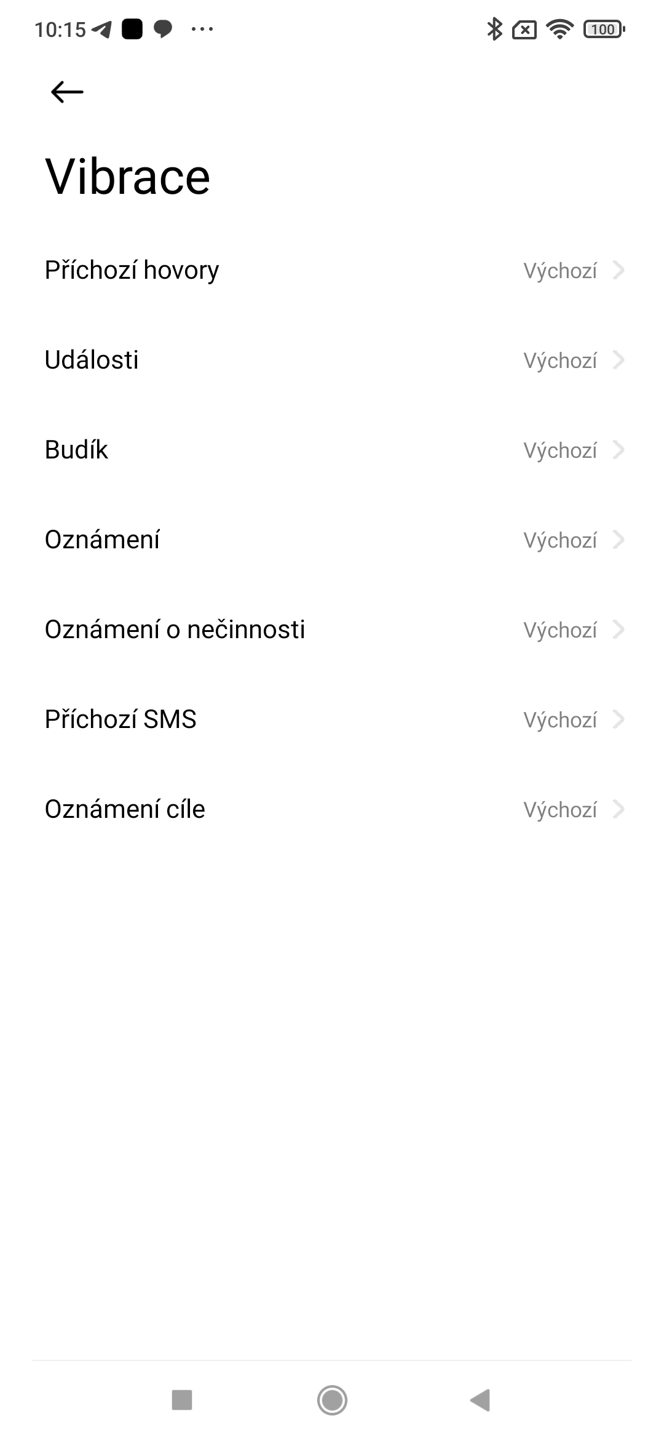
Task: Tap the back arrow icon
Action: pos(67,92)
